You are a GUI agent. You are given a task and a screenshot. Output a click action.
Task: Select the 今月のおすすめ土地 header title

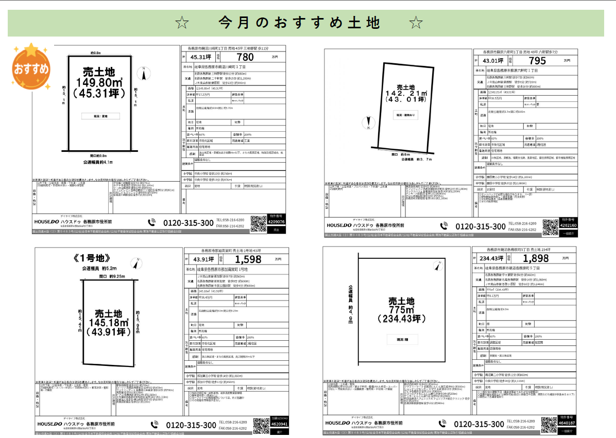[x=299, y=23]
